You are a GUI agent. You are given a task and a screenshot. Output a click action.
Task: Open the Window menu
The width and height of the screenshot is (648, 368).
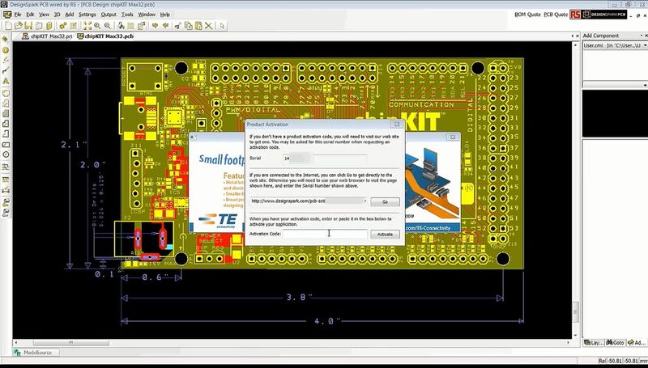(147, 15)
